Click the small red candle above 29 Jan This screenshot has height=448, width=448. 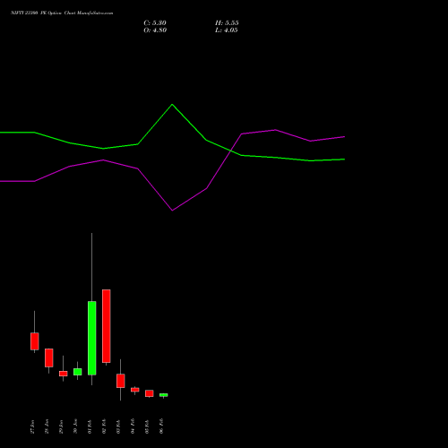(64, 374)
